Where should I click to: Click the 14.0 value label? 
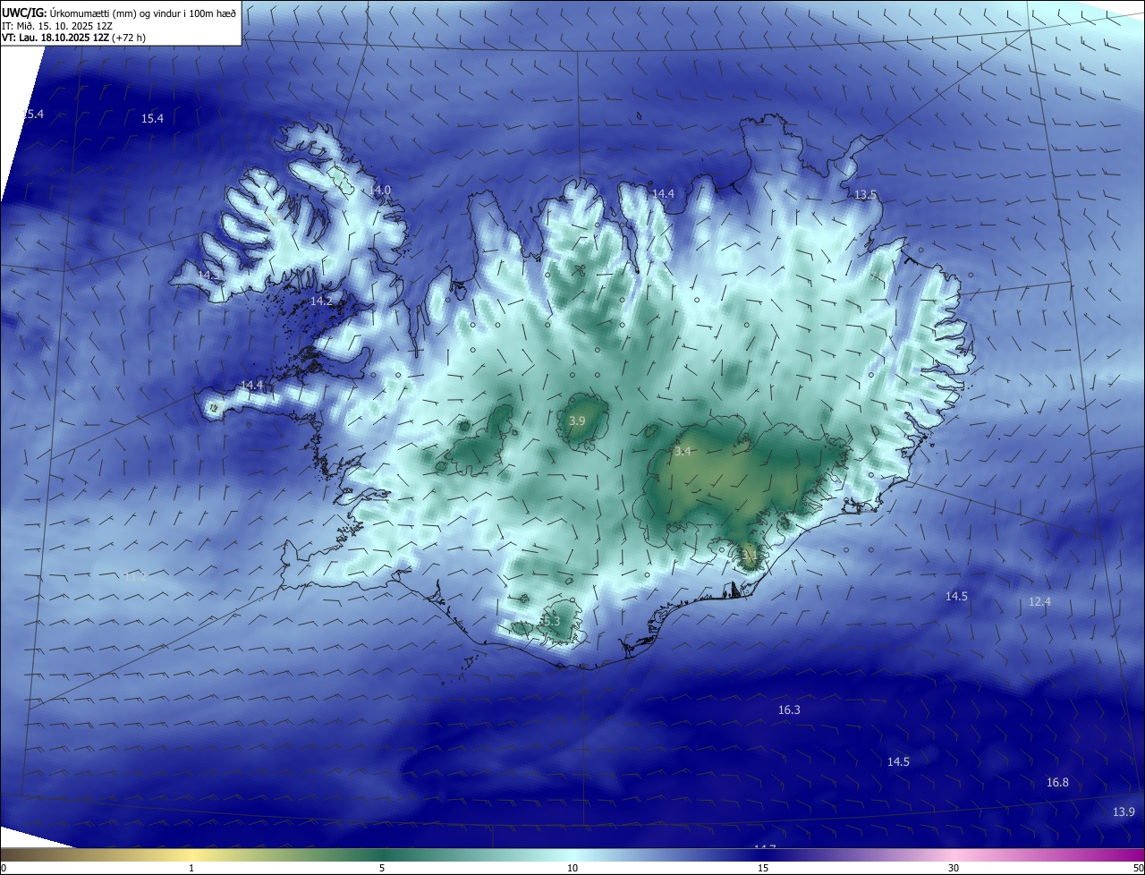point(381,191)
